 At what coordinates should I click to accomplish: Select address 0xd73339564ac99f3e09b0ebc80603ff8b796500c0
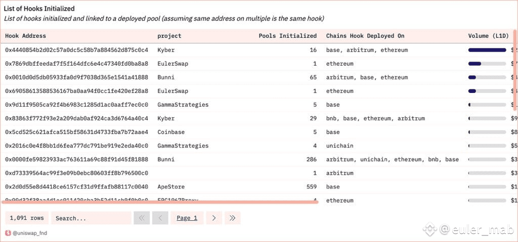coord(77,173)
